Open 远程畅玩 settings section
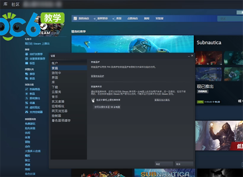Image resolution: width=243 pixels, height=177 pixels. pos(58,106)
